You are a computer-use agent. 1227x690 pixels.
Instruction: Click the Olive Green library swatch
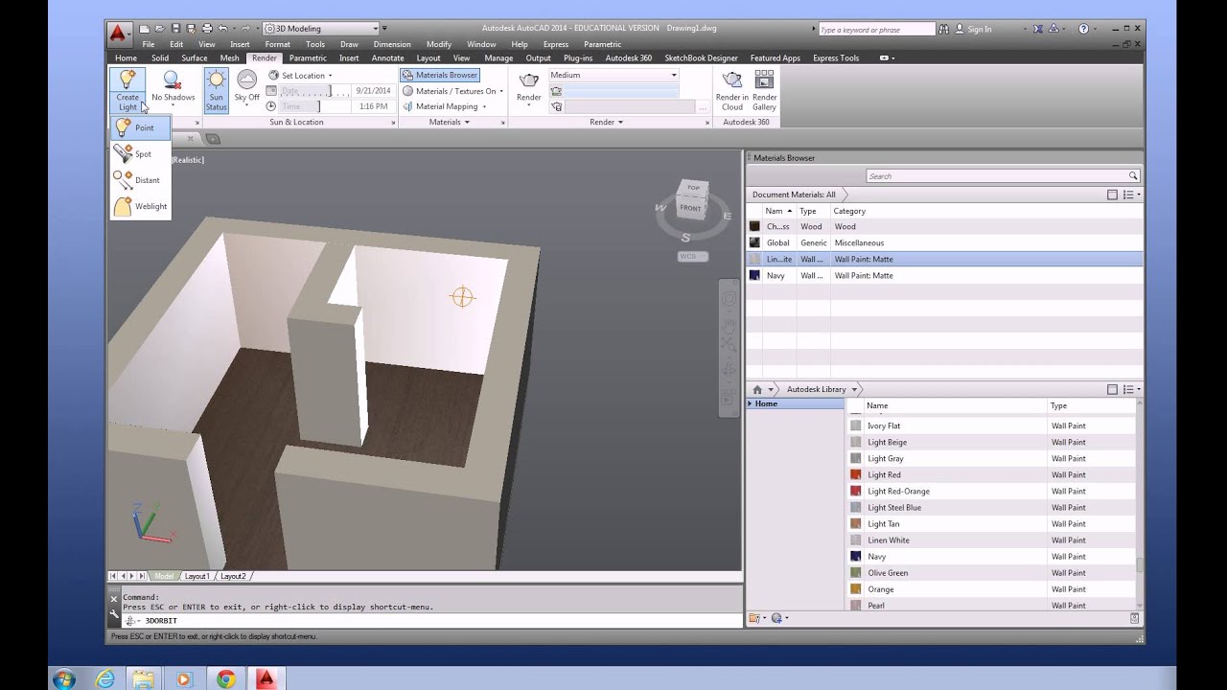click(856, 572)
